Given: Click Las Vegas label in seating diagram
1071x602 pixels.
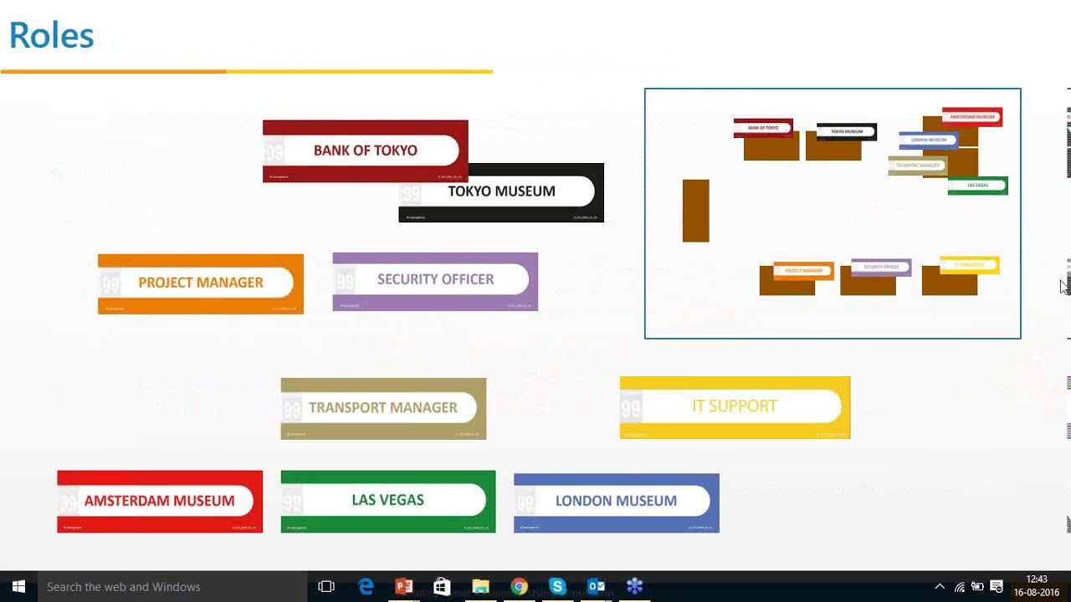Looking at the screenshot, I should [978, 186].
